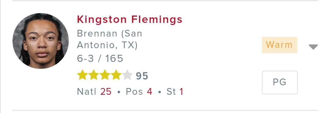
Task: Click the Warm interest level badge
Action: [x=280, y=45]
